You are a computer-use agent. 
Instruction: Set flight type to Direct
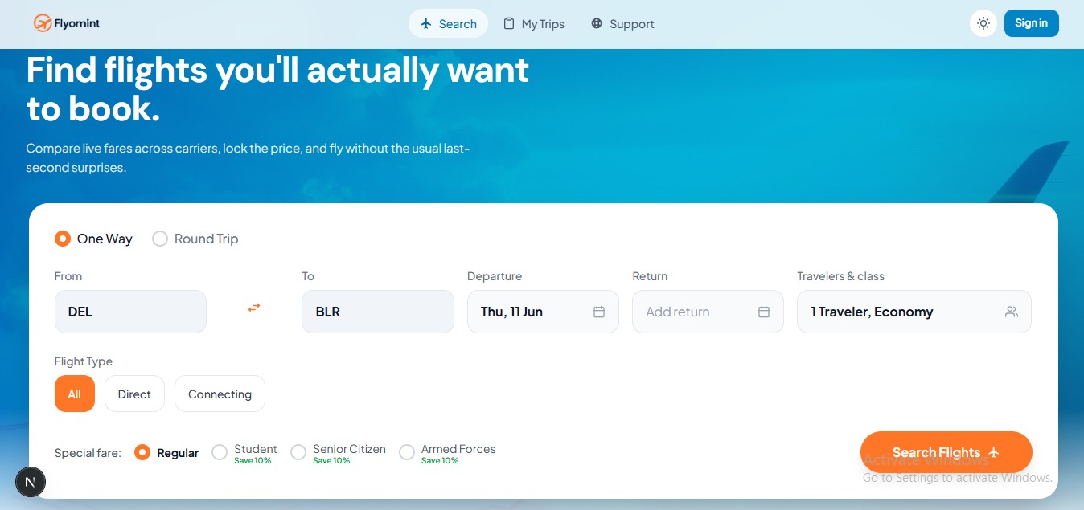click(x=134, y=394)
